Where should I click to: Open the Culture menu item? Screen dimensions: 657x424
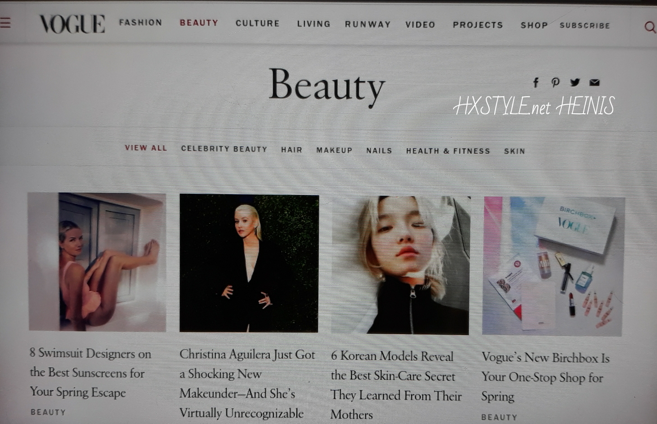pyautogui.click(x=257, y=23)
